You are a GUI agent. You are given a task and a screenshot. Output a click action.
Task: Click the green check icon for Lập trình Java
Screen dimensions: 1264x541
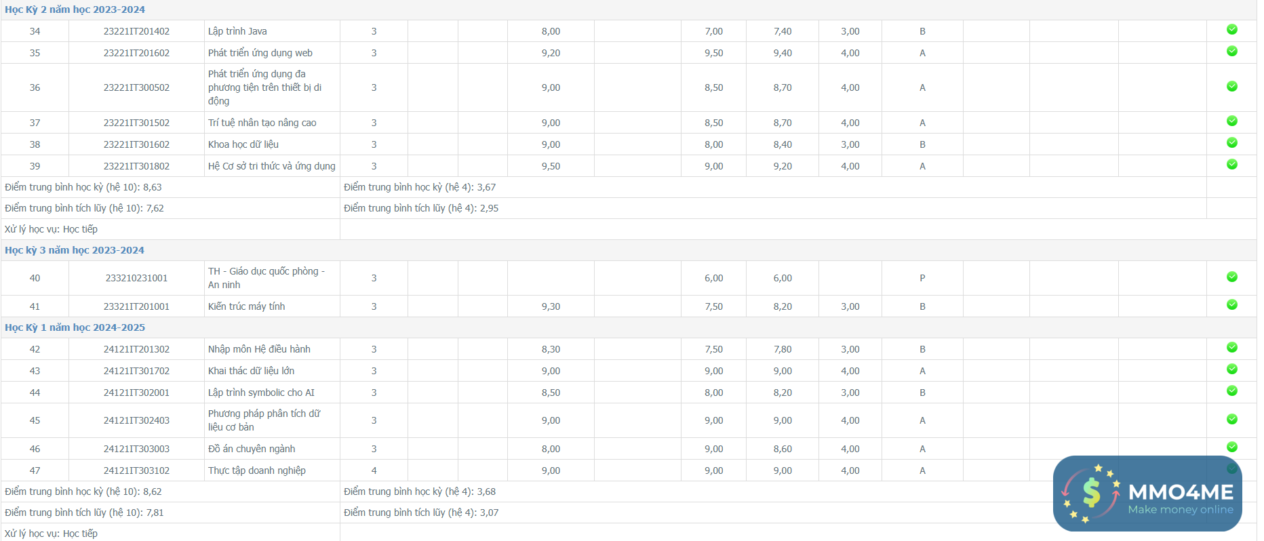click(1231, 30)
